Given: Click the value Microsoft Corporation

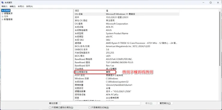Looking at the screenshot, I should click(117, 24).
